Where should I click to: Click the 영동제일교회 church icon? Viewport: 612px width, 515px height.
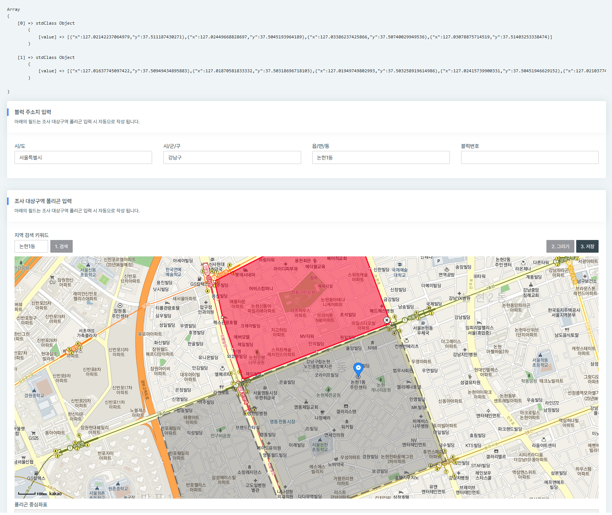pos(306,402)
